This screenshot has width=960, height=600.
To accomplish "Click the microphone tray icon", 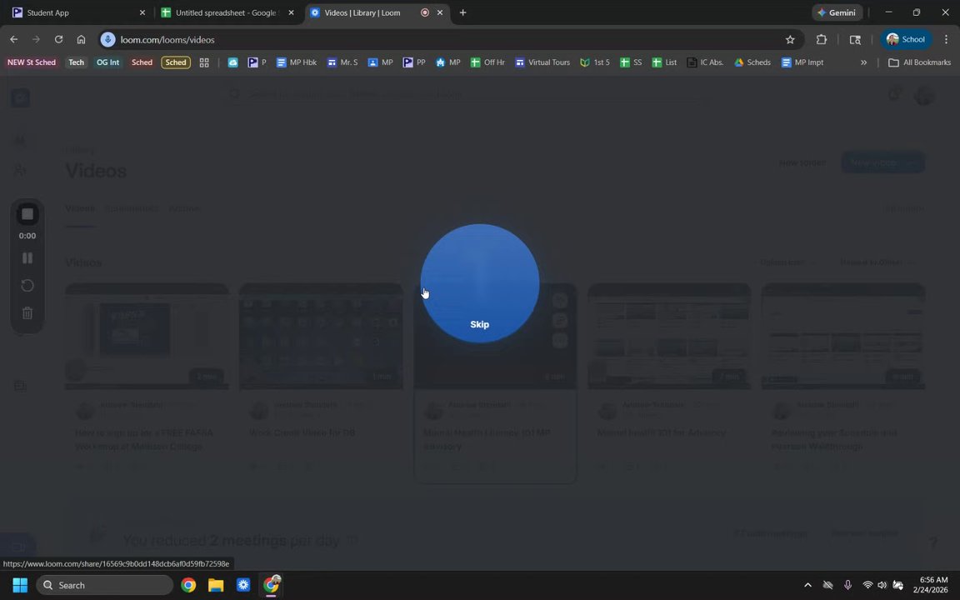I will click(848, 585).
